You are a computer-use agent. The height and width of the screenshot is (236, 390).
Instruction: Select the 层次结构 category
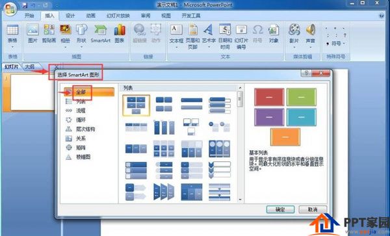[85, 129]
